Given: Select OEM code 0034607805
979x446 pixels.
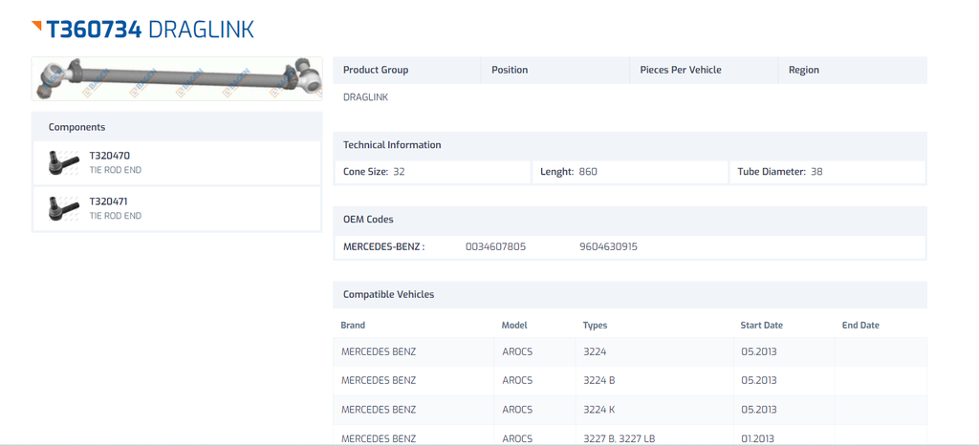Looking at the screenshot, I should tap(496, 246).
